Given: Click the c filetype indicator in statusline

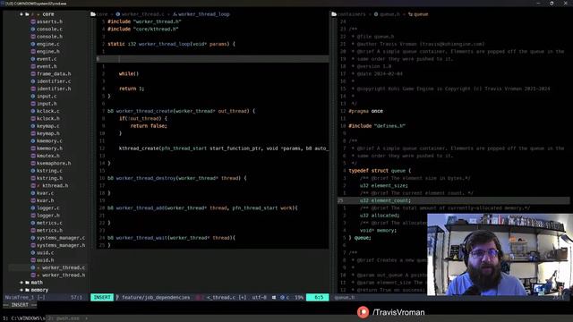Looking at the screenshot, I should (287, 298).
